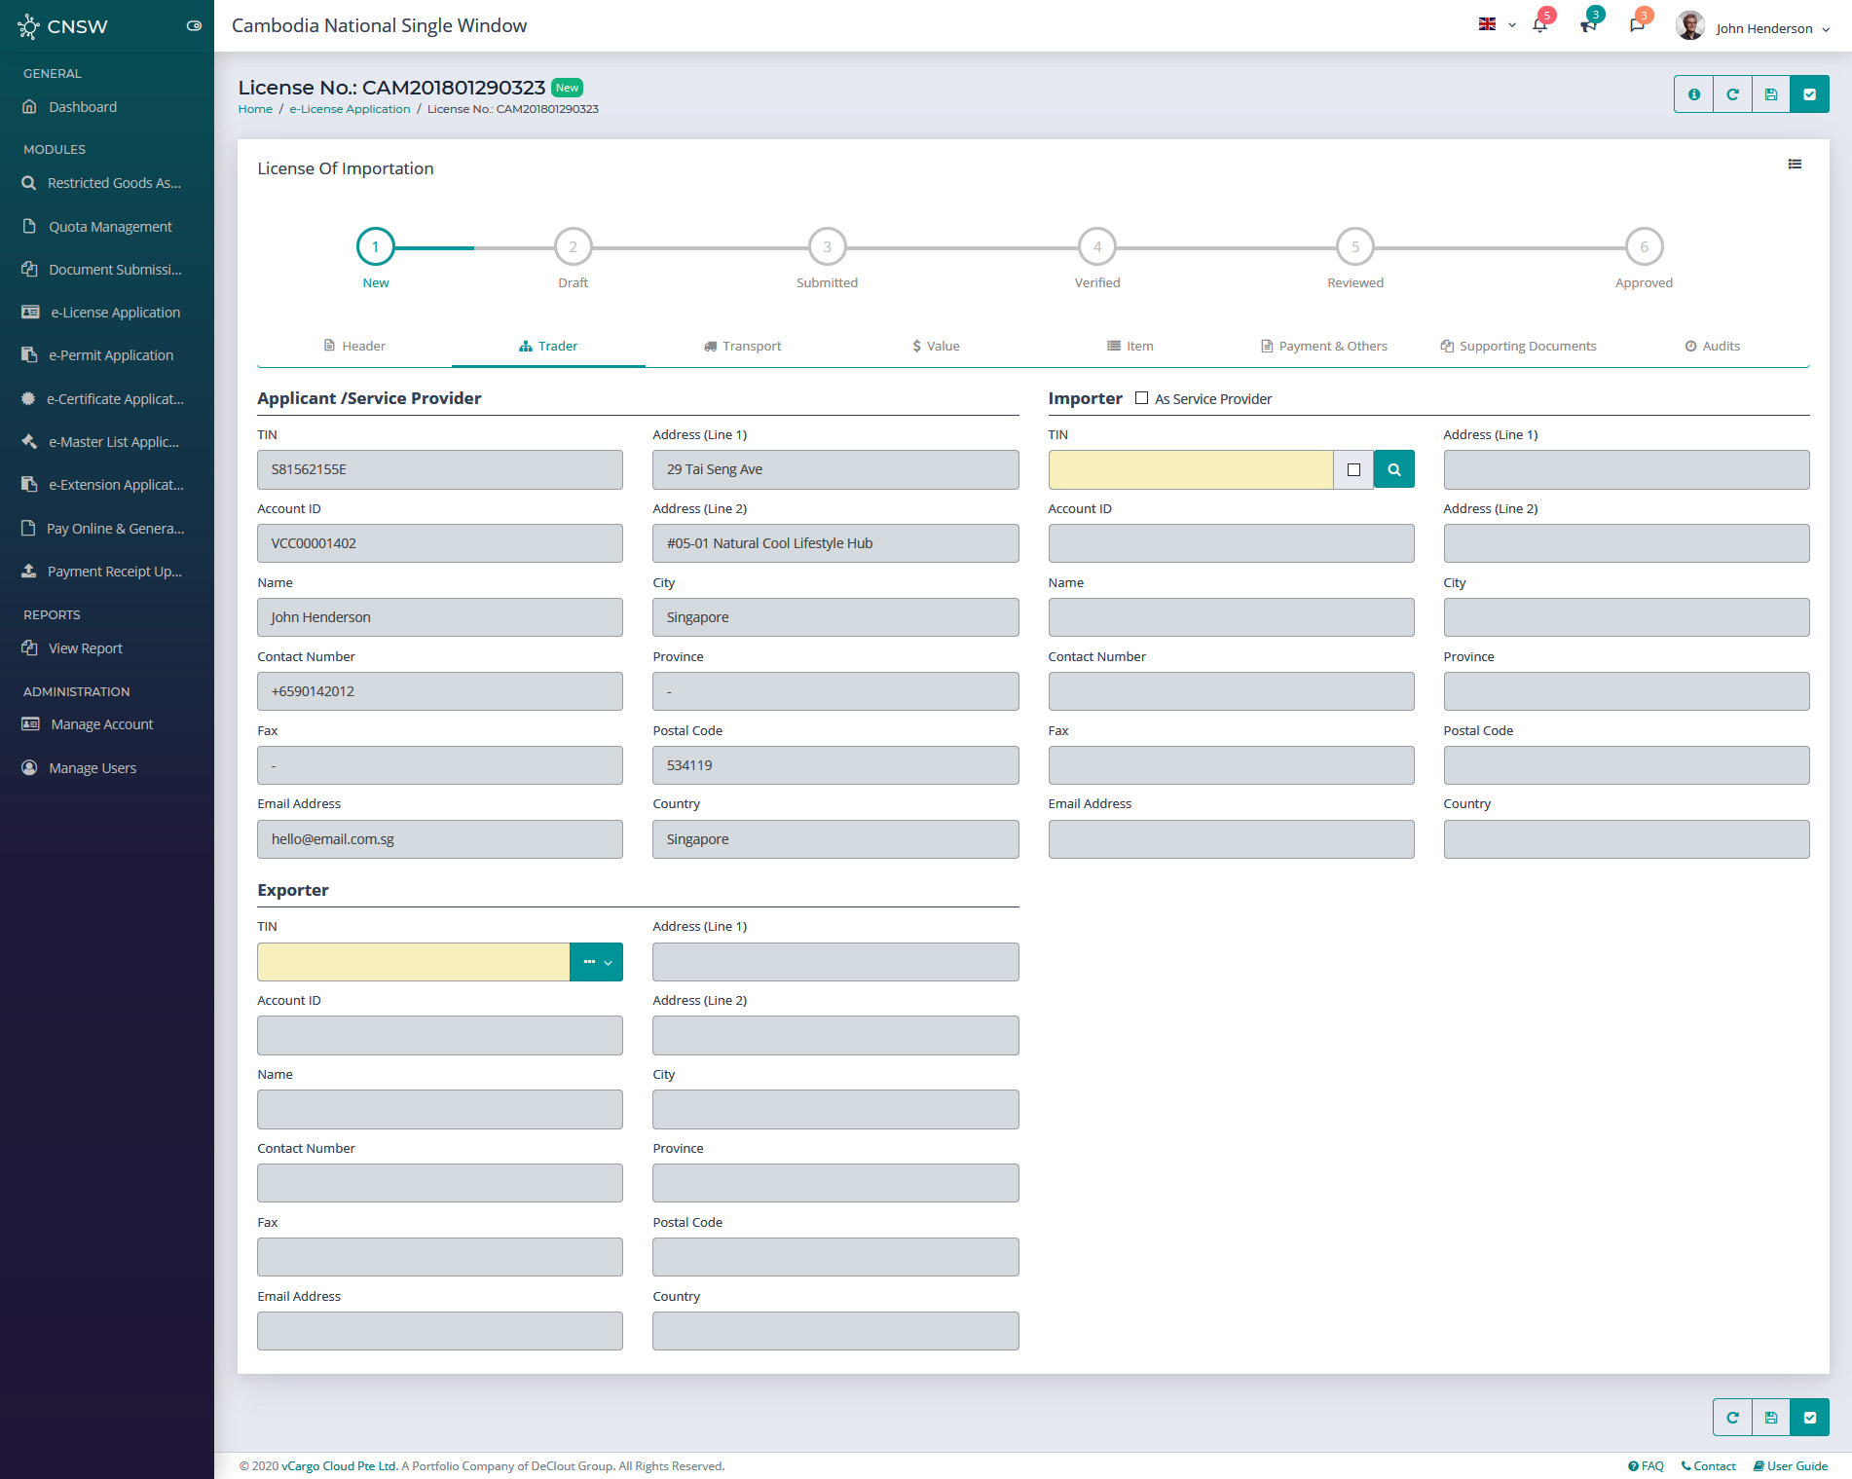The height and width of the screenshot is (1479, 1852).
Task: Open the Supporting Documents tab
Action: [x=1518, y=346]
